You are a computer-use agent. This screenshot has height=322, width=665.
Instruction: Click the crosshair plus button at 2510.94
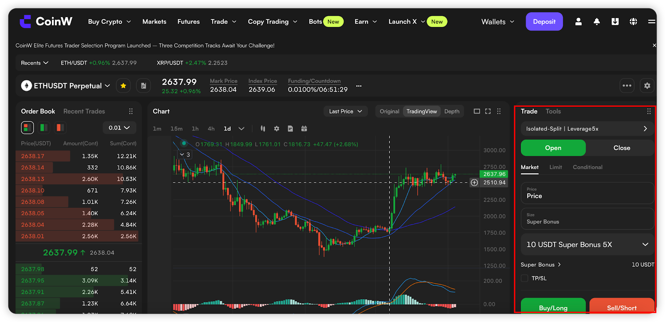[474, 182]
